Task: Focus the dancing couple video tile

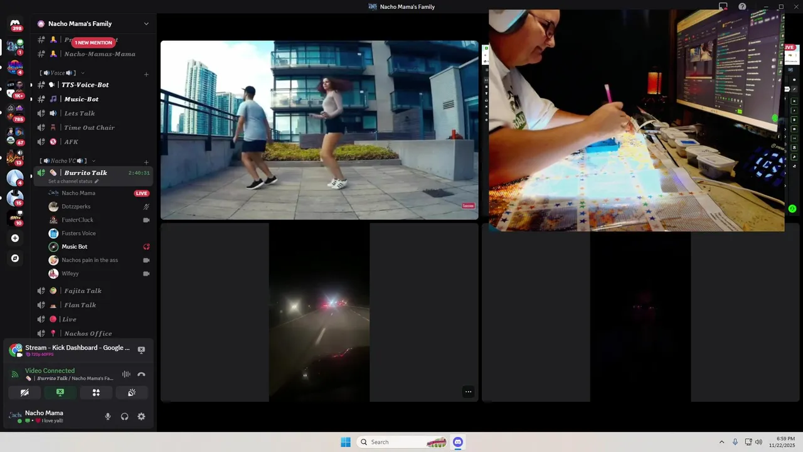Action: 319,130
